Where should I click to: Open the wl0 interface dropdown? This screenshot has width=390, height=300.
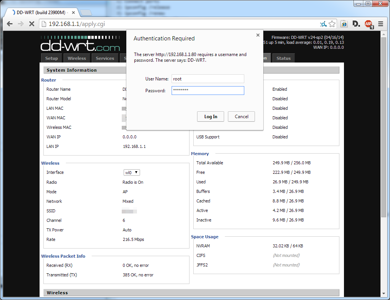[x=131, y=172]
